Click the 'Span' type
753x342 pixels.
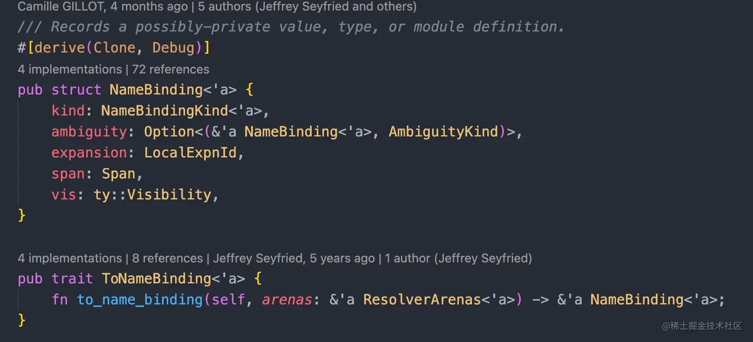[119, 173]
